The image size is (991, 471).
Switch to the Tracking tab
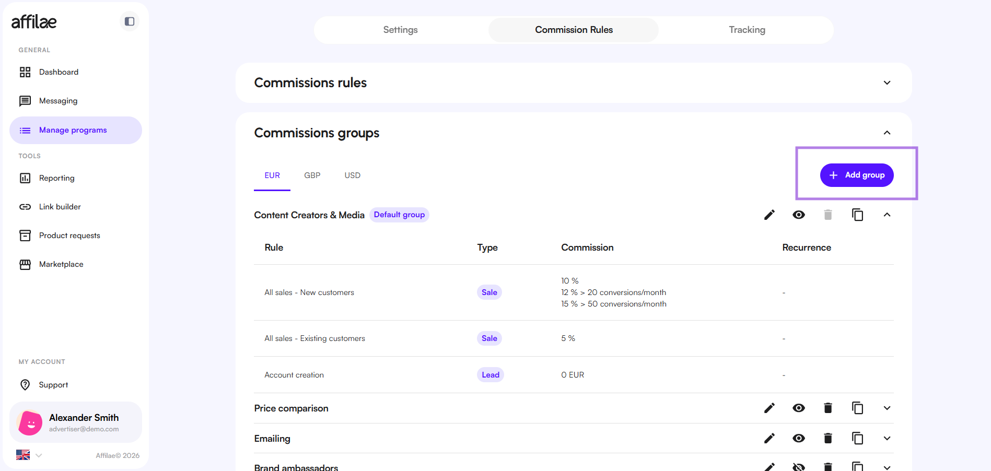pos(747,30)
